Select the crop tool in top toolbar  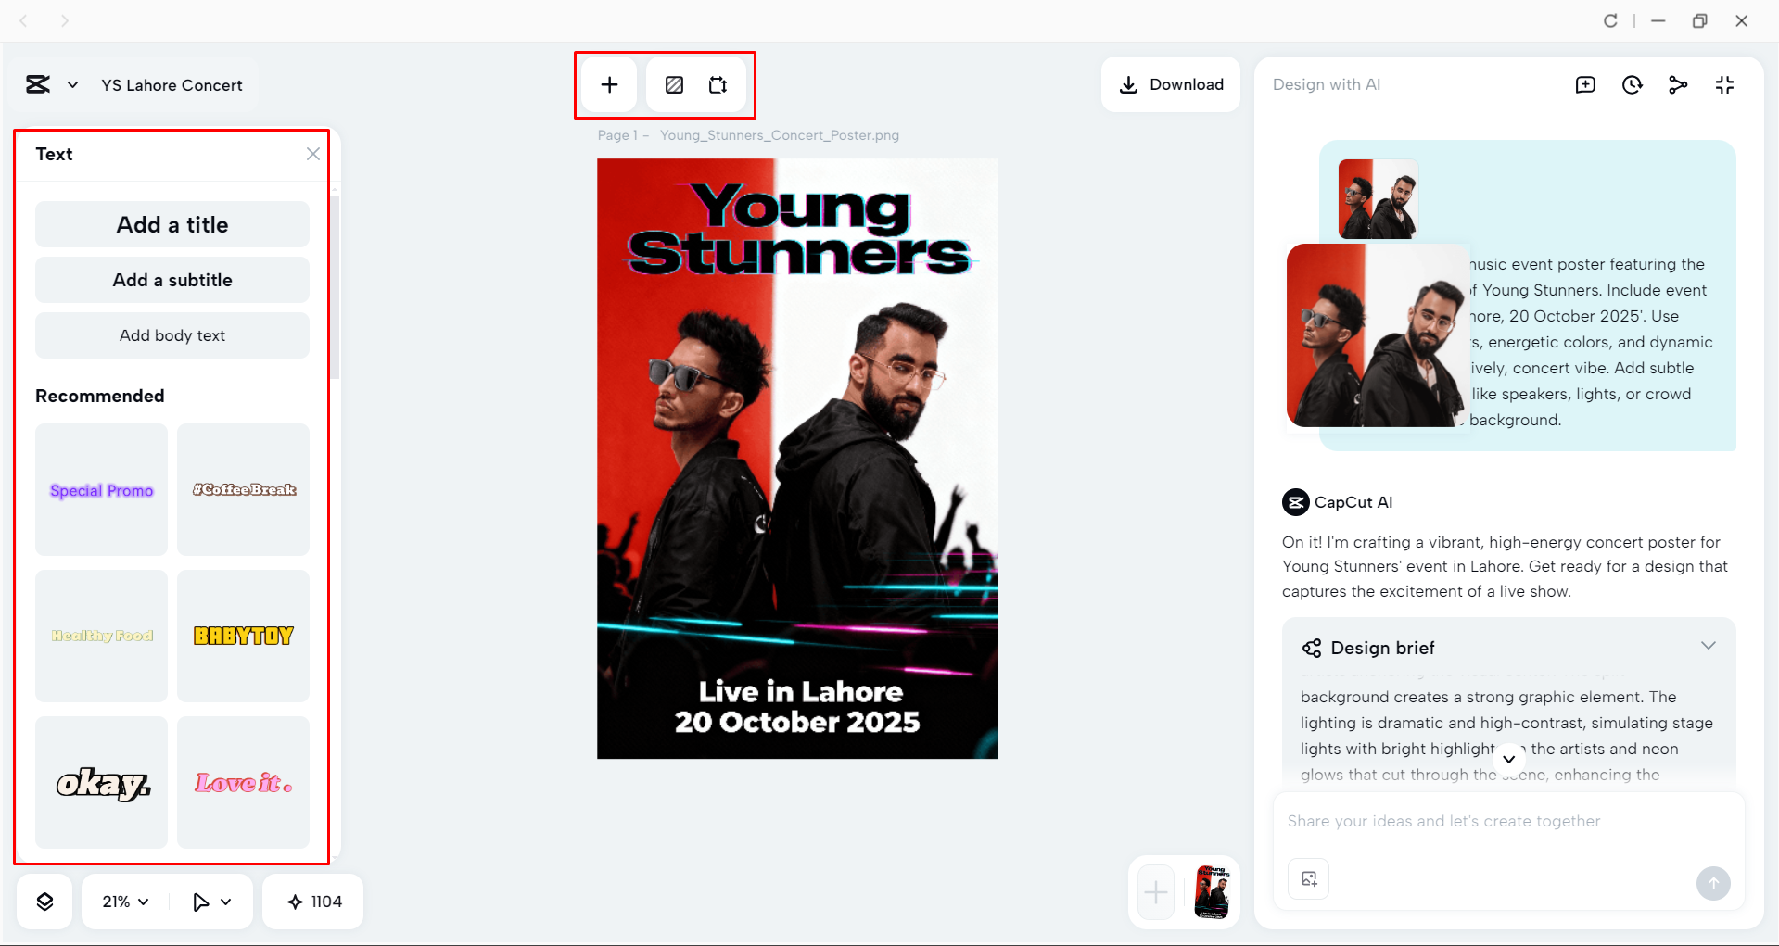tap(718, 84)
